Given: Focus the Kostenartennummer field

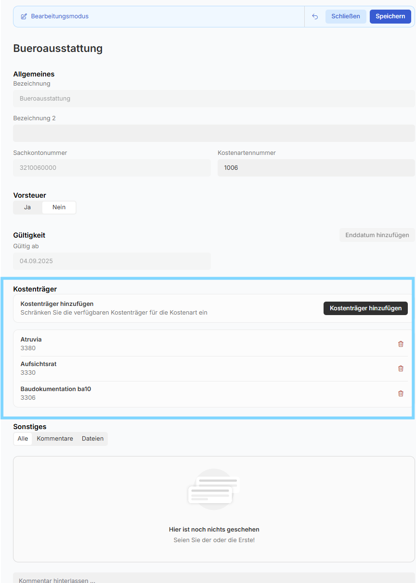Looking at the screenshot, I should pos(316,168).
